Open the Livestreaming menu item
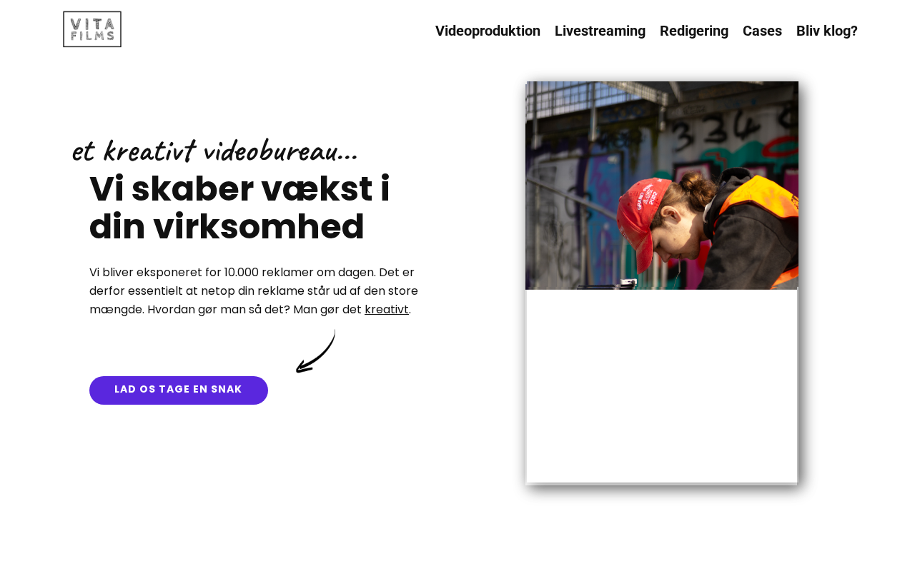Screen dimensions: 915x571 tap(600, 31)
